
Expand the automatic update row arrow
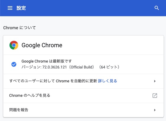155,81
